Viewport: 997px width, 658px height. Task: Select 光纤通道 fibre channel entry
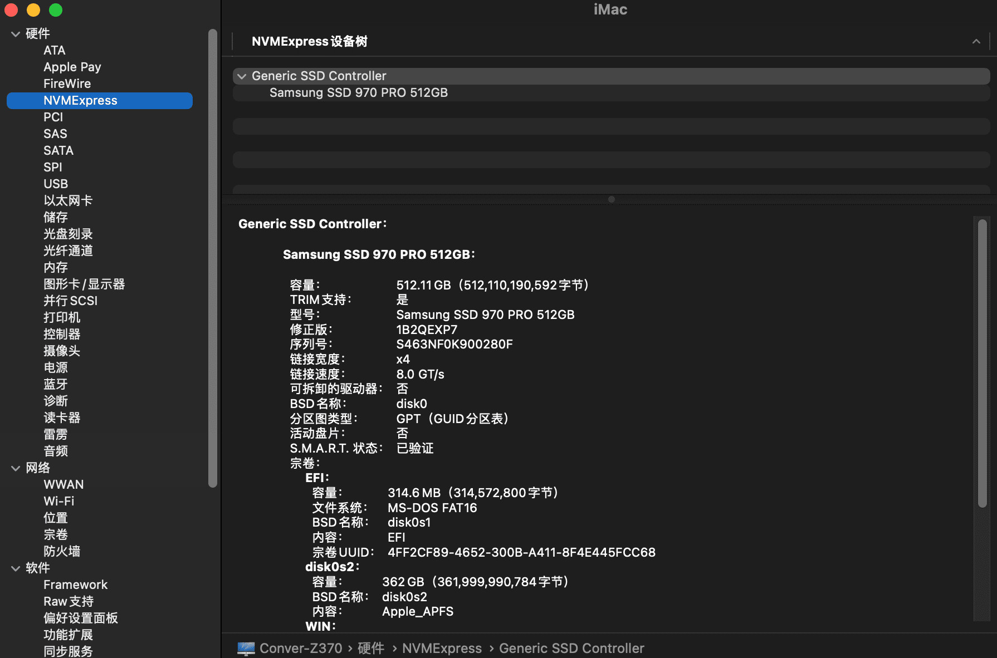click(68, 251)
